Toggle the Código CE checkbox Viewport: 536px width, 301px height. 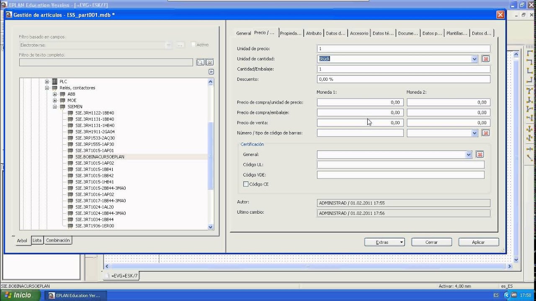[x=246, y=184]
